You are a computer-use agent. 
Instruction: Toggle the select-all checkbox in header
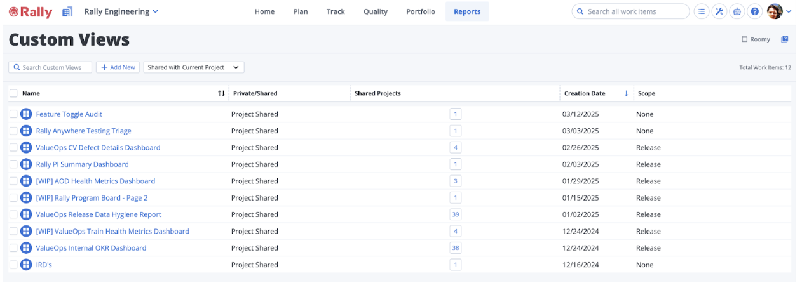(13, 93)
